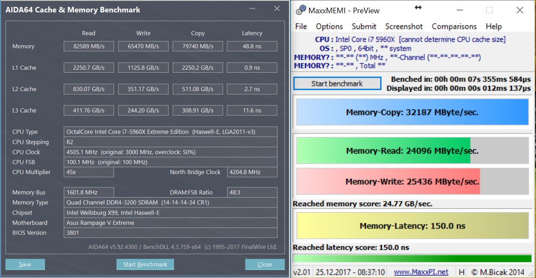The width and height of the screenshot is (536, 278).
Task: Click the CPU FSB field 100.1 MHz
Action: click(x=171, y=162)
